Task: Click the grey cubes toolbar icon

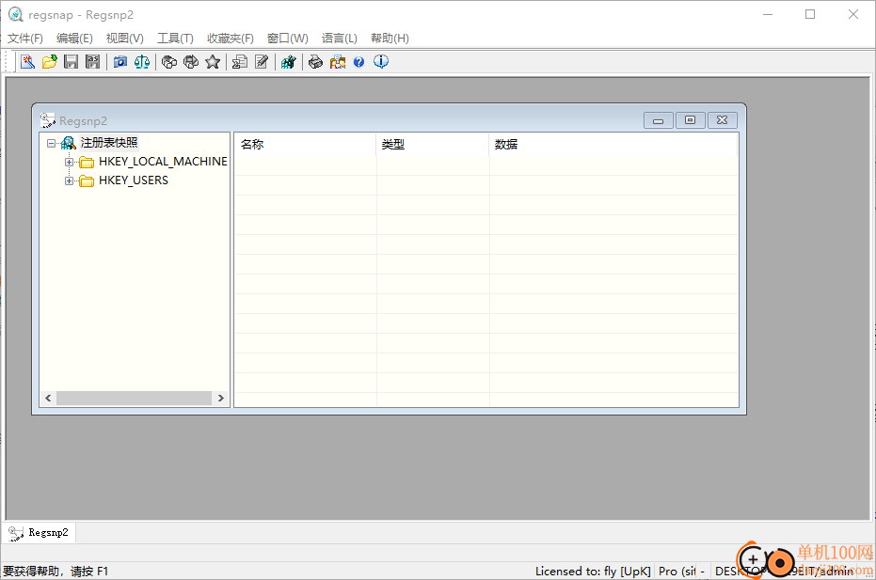Action: [169, 62]
